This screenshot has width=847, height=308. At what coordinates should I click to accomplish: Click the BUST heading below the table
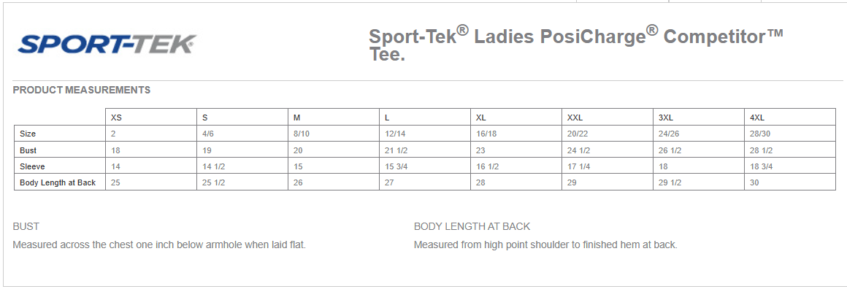[26, 226]
